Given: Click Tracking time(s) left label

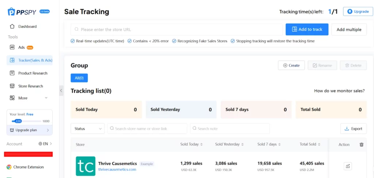Looking at the screenshot, I should [301, 12].
